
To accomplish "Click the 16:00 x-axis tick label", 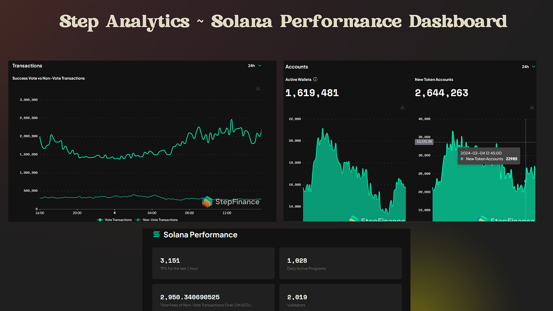I will pos(39,213).
